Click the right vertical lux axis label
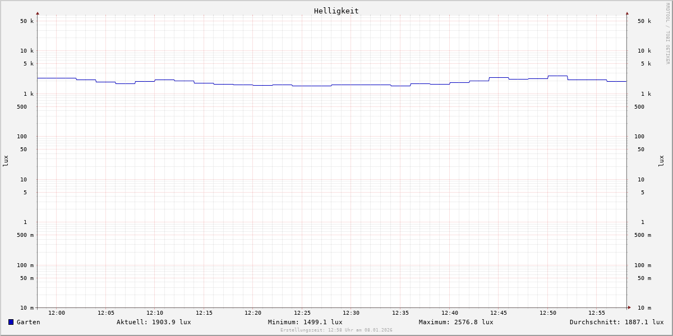 pyautogui.click(x=661, y=161)
